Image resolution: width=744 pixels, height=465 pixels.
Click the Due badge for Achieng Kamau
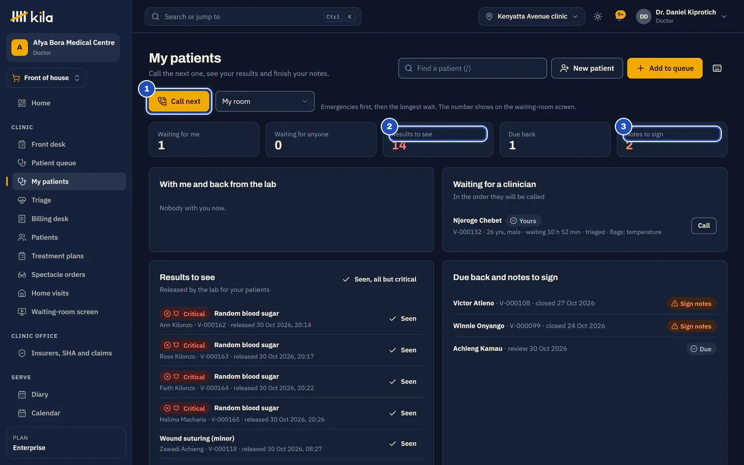pos(701,349)
